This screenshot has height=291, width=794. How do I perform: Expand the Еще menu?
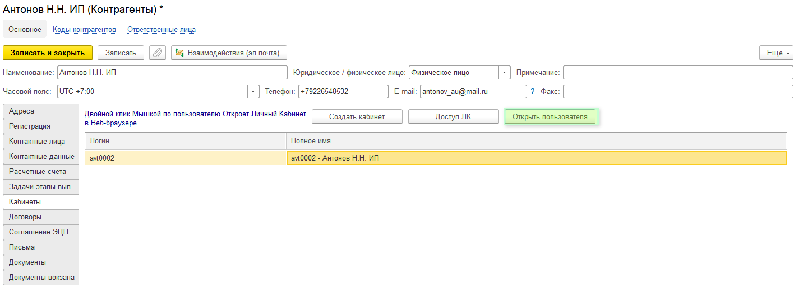pos(776,53)
